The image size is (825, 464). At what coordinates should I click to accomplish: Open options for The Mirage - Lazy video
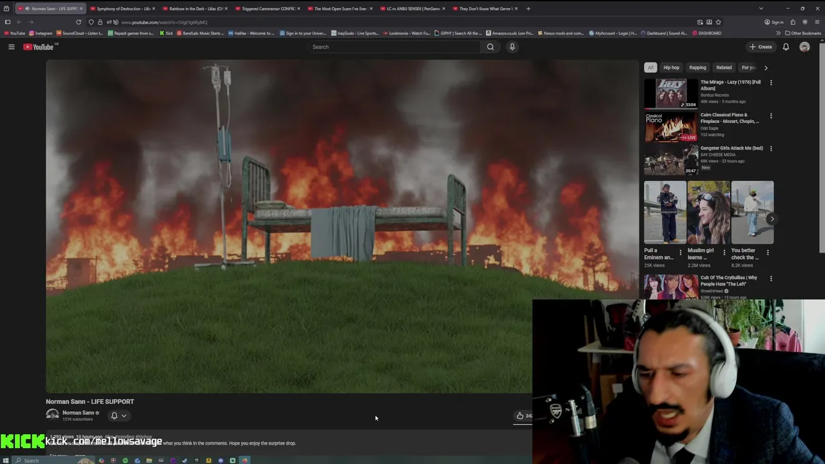coord(771,82)
